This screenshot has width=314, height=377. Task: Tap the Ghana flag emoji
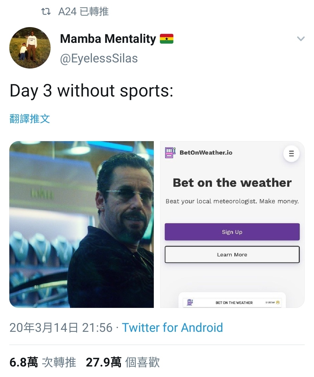pos(167,39)
